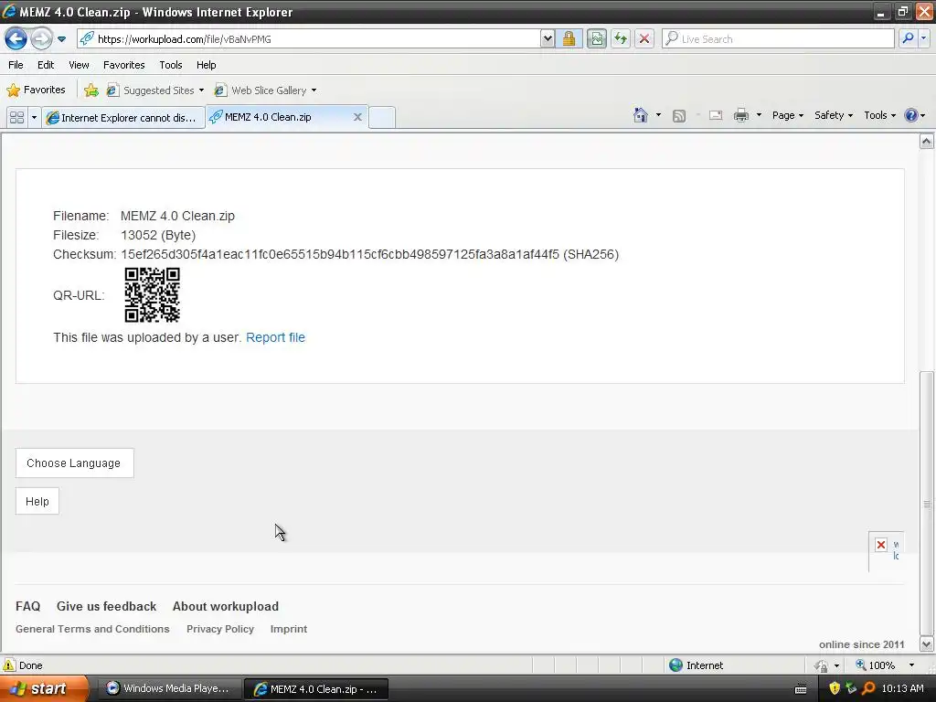Screen dimensions: 936x702
Task: Click the Internet security zone indicator
Action: click(x=696, y=665)
